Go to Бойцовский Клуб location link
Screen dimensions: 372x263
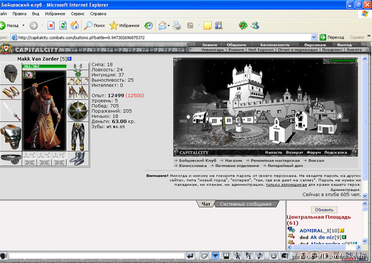(197, 161)
